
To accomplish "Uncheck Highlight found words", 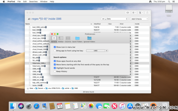I will tap(55, 68).
